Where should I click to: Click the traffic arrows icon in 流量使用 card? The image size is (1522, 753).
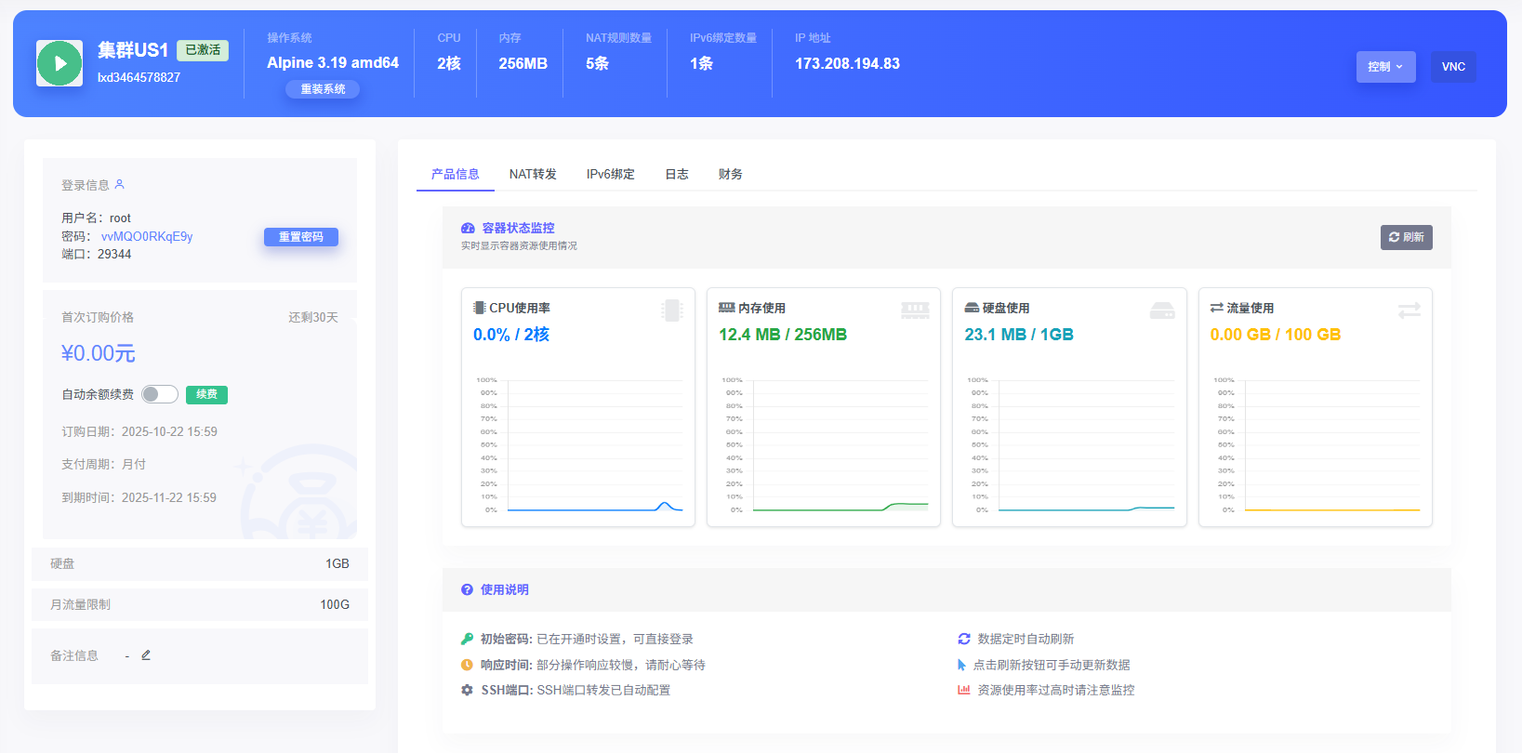coord(1409,310)
